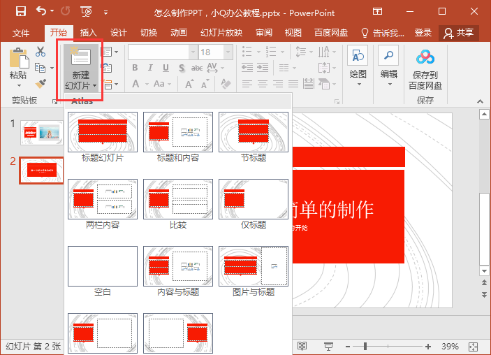Fit slide to window icon
Viewport: 491px width, 355px height.
pyautogui.click(x=473, y=347)
